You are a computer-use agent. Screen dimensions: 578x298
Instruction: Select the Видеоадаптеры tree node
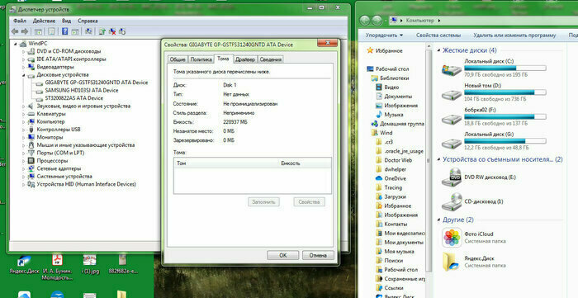[x=55, y=67]
